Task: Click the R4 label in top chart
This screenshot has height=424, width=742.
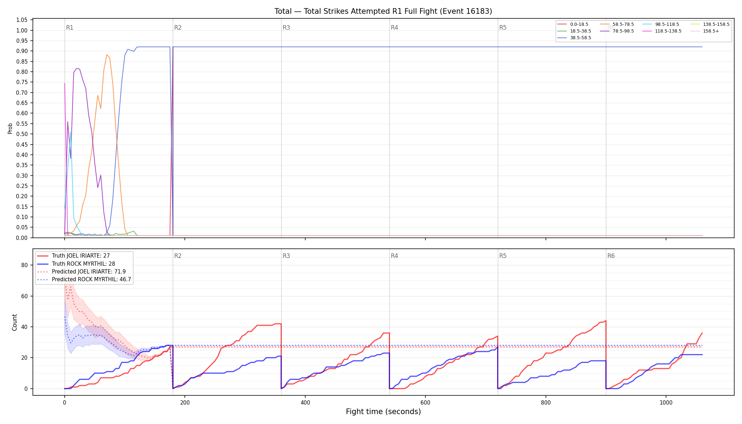Action: point(394,28)
